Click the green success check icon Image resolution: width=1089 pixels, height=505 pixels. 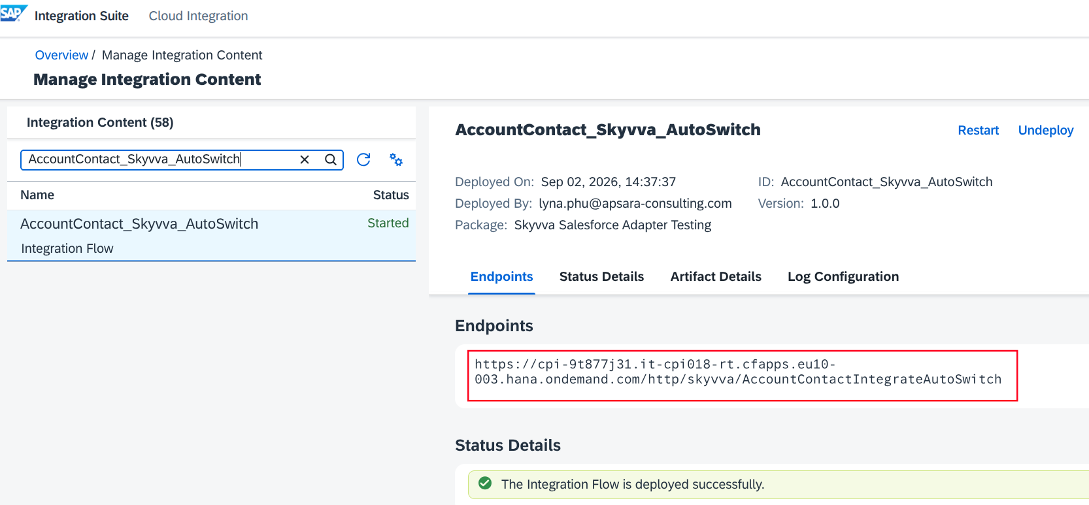485,483
